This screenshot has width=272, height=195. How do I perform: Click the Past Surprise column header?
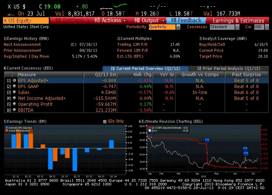246,74
